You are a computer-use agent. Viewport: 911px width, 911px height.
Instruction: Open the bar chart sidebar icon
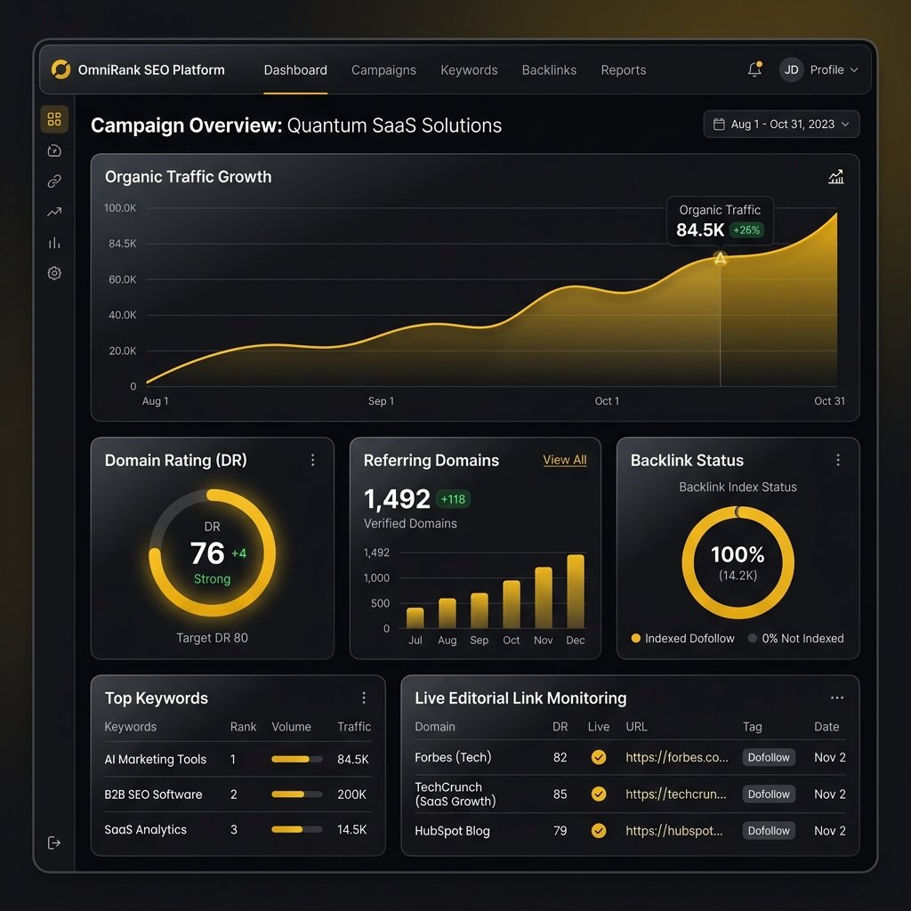[x=54, y=243]
